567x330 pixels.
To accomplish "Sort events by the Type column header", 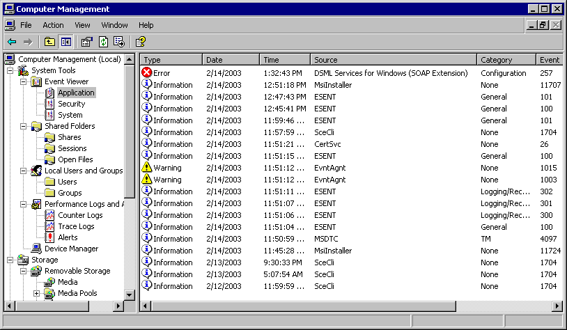I will 171,60.
